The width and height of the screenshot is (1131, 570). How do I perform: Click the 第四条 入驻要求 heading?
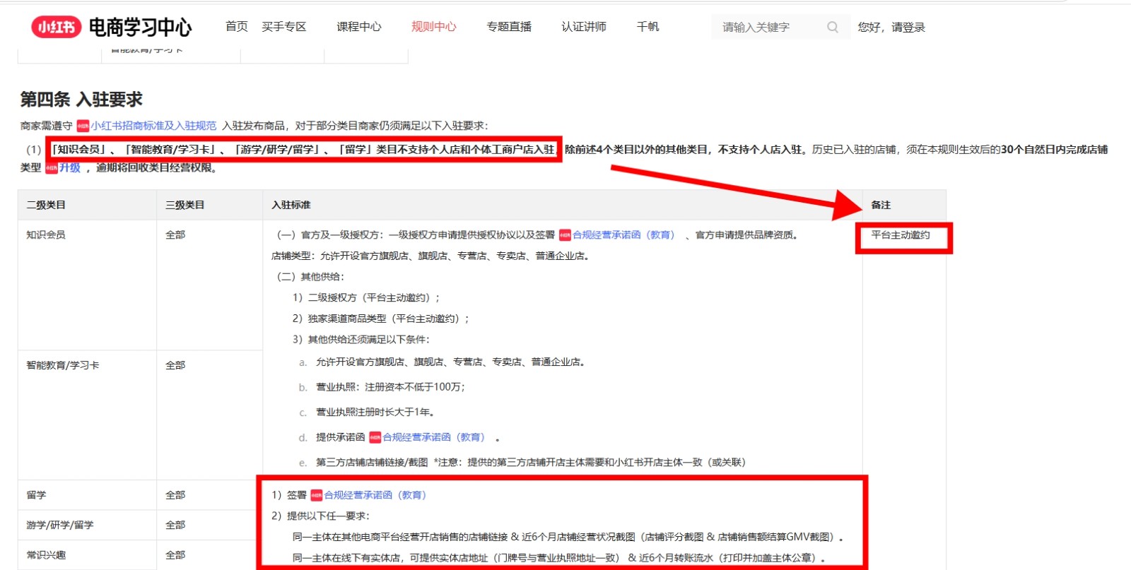pos(81,100)
